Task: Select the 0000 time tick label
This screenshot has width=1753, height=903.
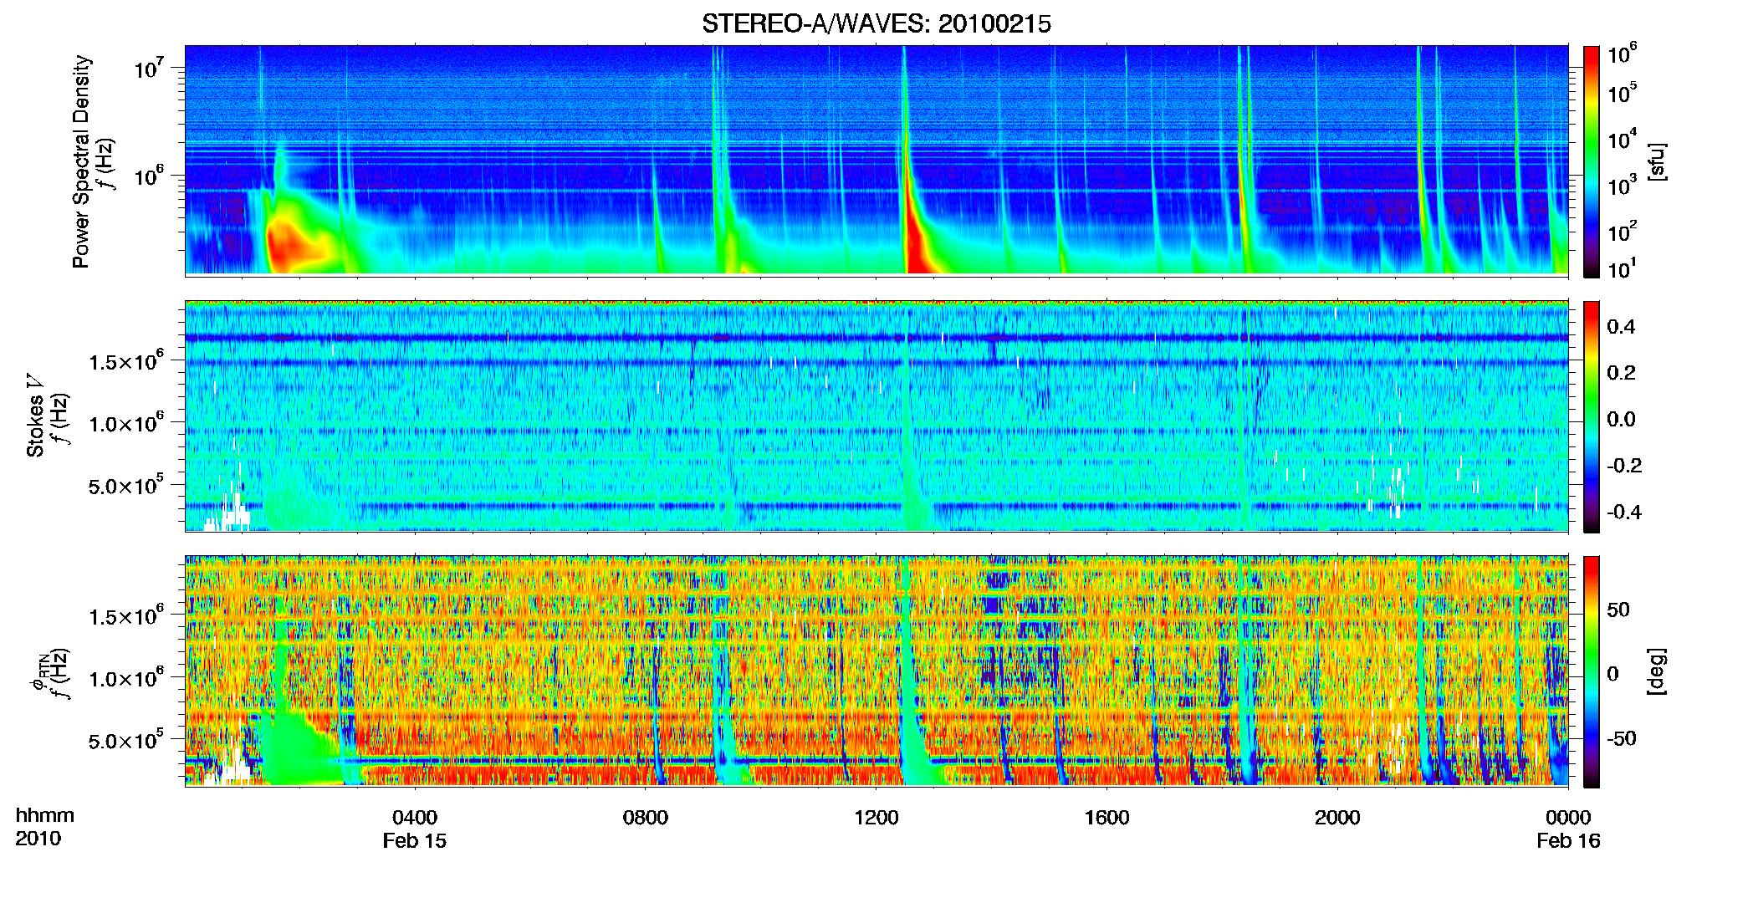Action: point(1568,818)
